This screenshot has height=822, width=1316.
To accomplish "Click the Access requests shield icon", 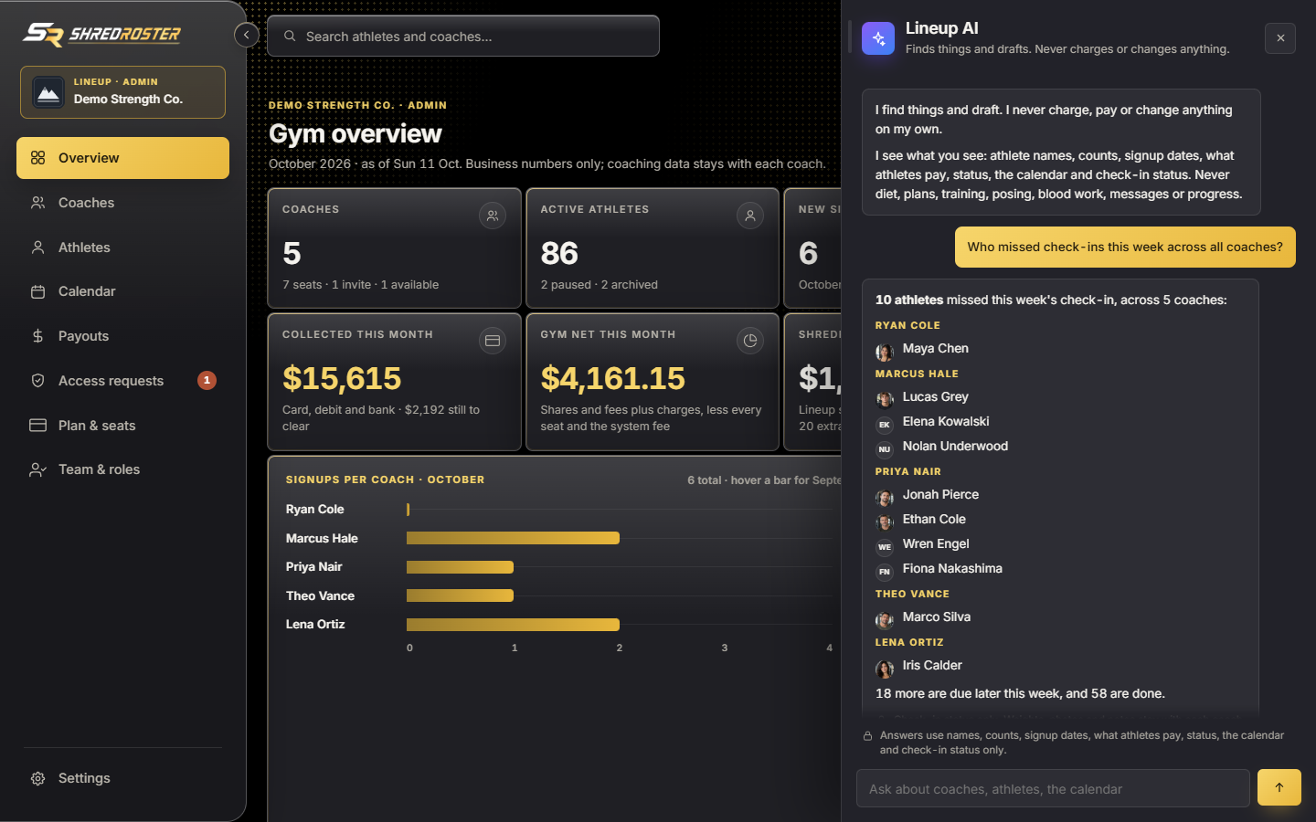I will pos(37,381).
